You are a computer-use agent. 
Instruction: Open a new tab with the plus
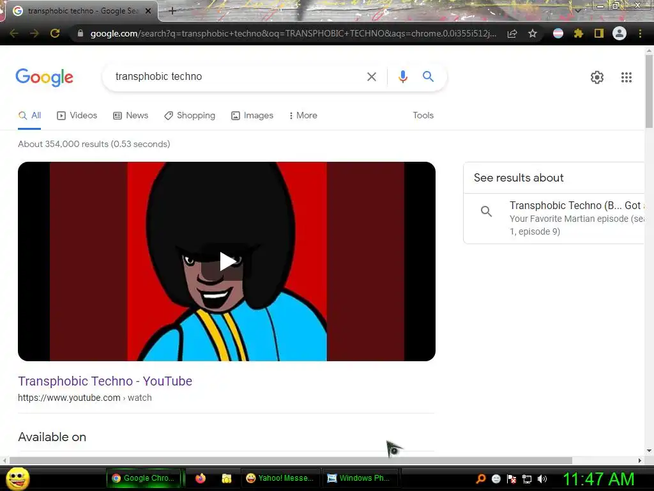[172, 11]
